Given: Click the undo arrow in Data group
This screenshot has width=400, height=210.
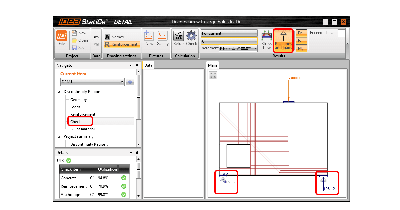Looking at the screenshot, I should coord(96,37).
